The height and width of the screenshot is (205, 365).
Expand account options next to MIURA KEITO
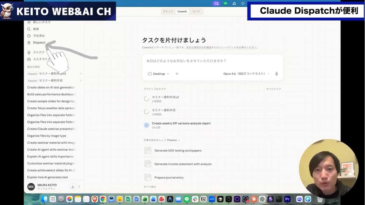[x=79, y=187]
